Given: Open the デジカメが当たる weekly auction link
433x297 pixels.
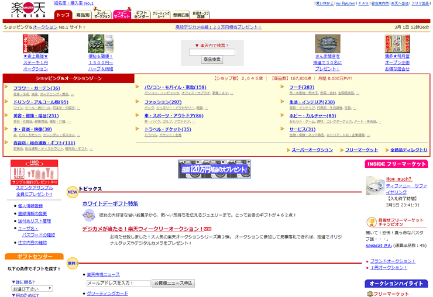Looking at the screenshot, I should (143, 229).
